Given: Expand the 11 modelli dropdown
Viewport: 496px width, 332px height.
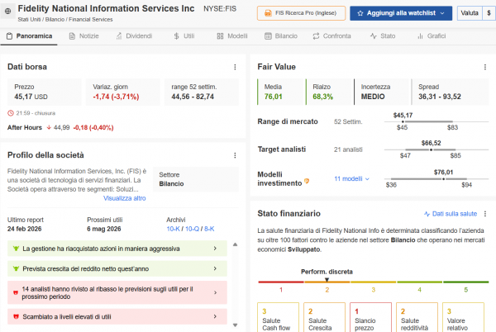Looking at the screenshot, I should [x=351, y=179].
